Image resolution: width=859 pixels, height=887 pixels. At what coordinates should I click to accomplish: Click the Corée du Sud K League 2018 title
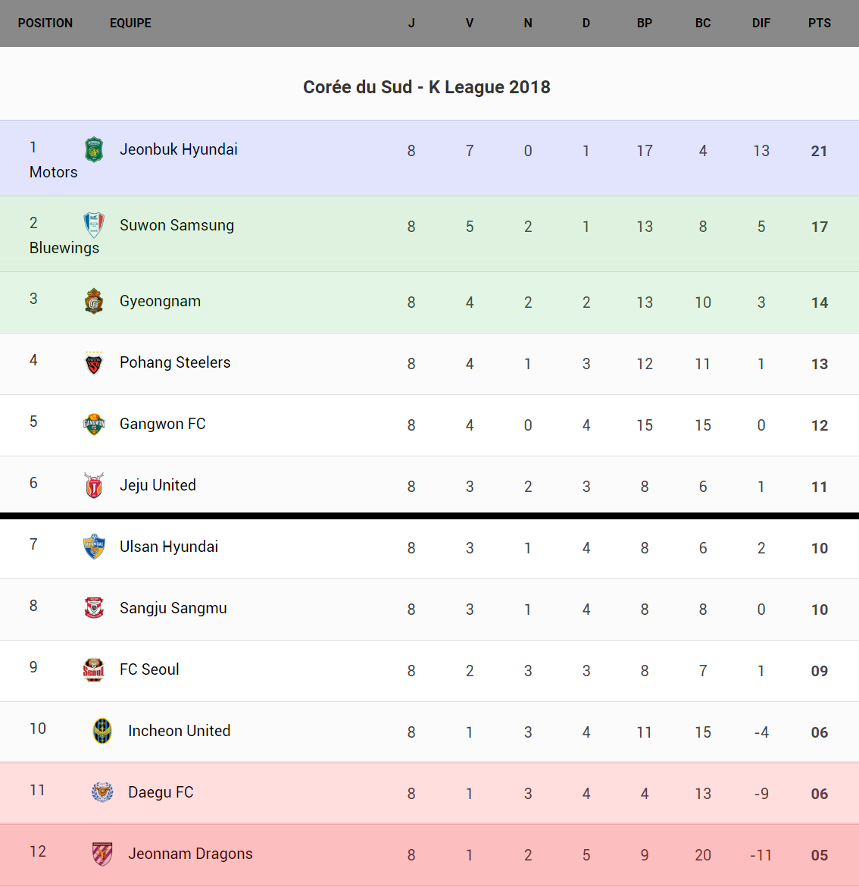426,87
